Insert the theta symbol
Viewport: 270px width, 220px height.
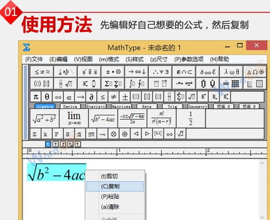(x=47, y=97)
